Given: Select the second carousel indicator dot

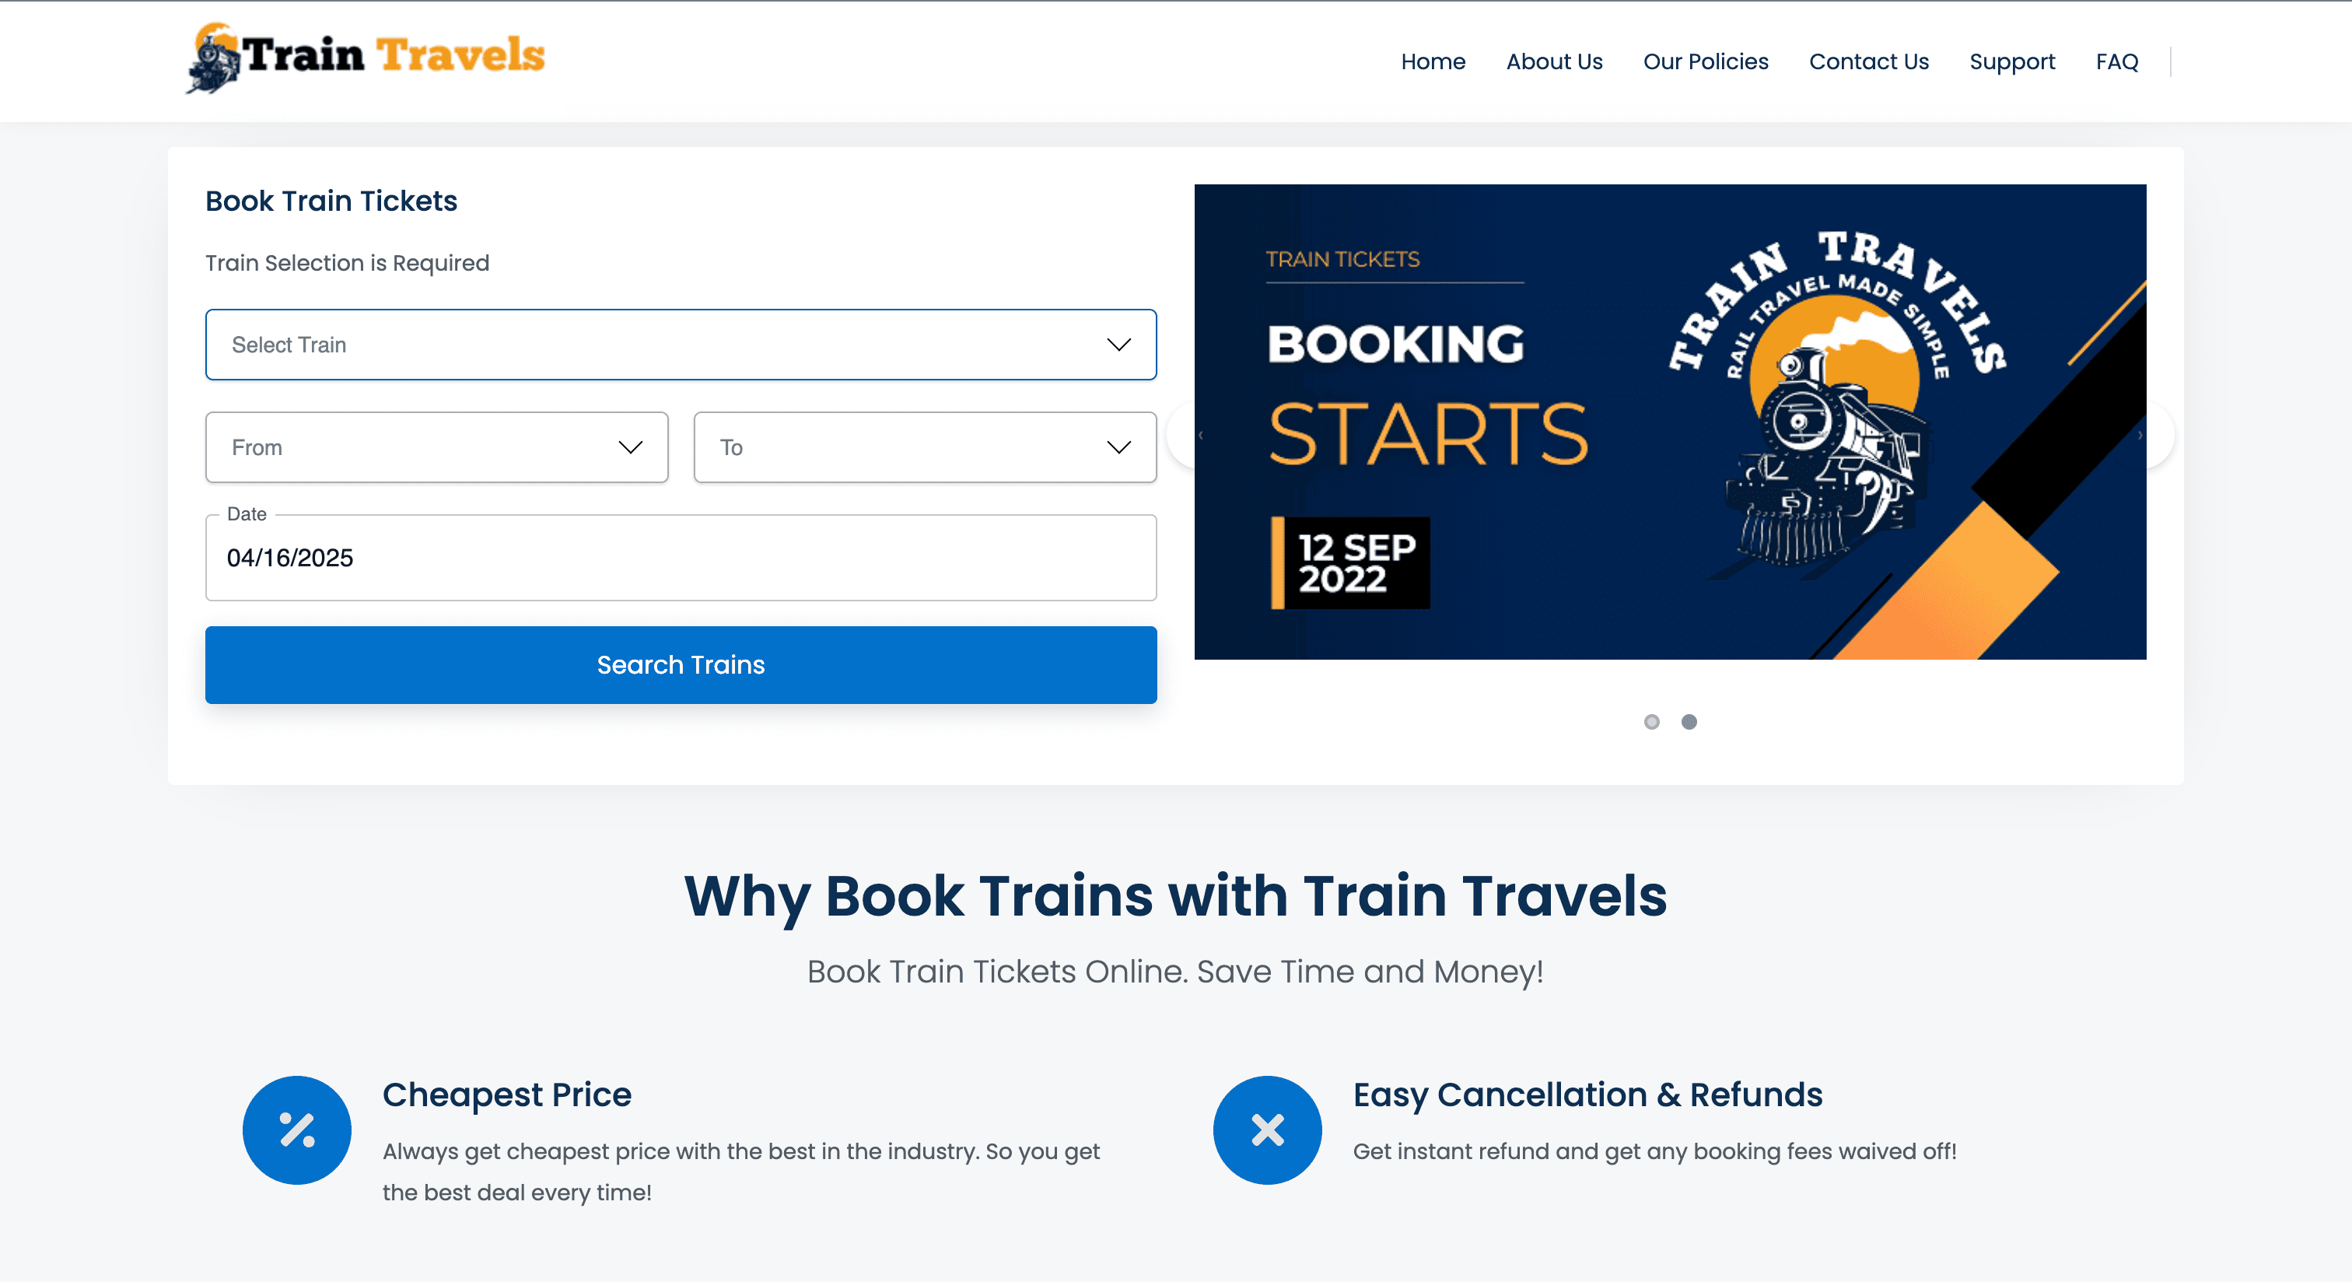Looking at the screenshot, I should coord(1689,721).
